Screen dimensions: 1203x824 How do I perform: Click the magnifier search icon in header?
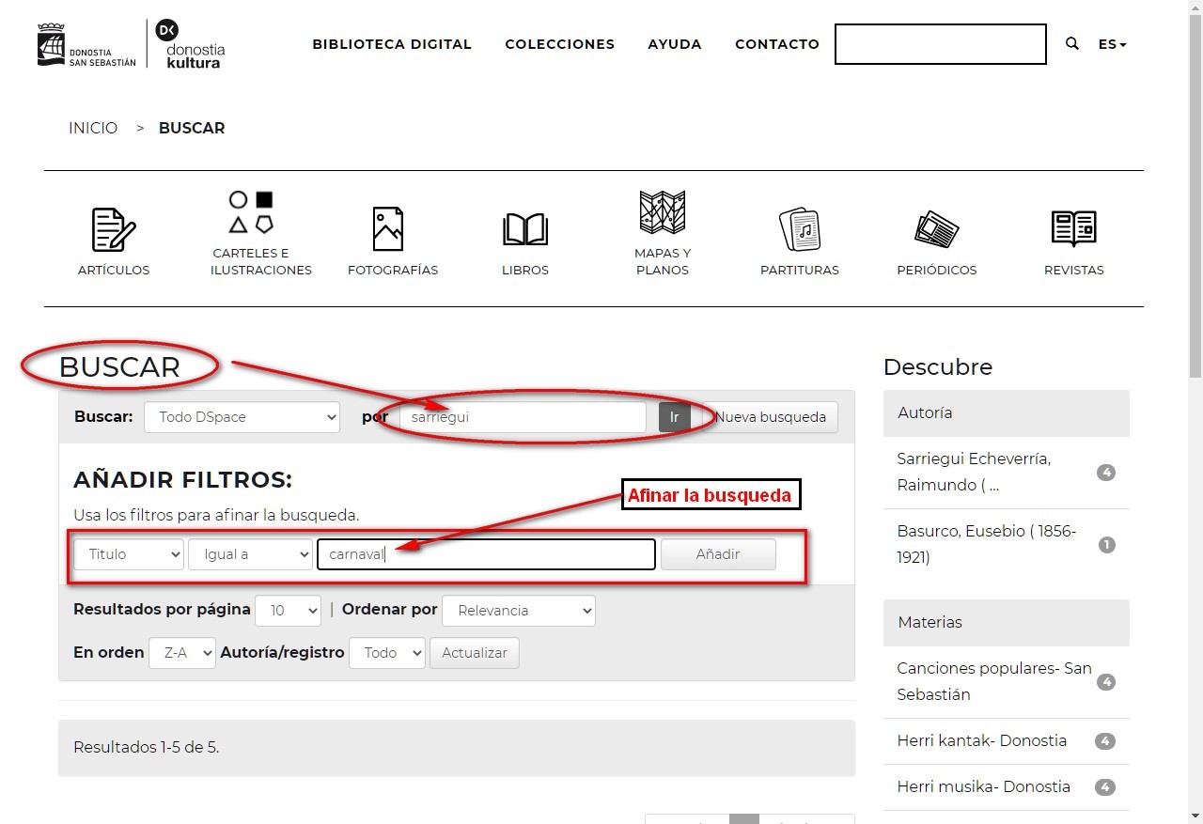tap(1072, 44)
